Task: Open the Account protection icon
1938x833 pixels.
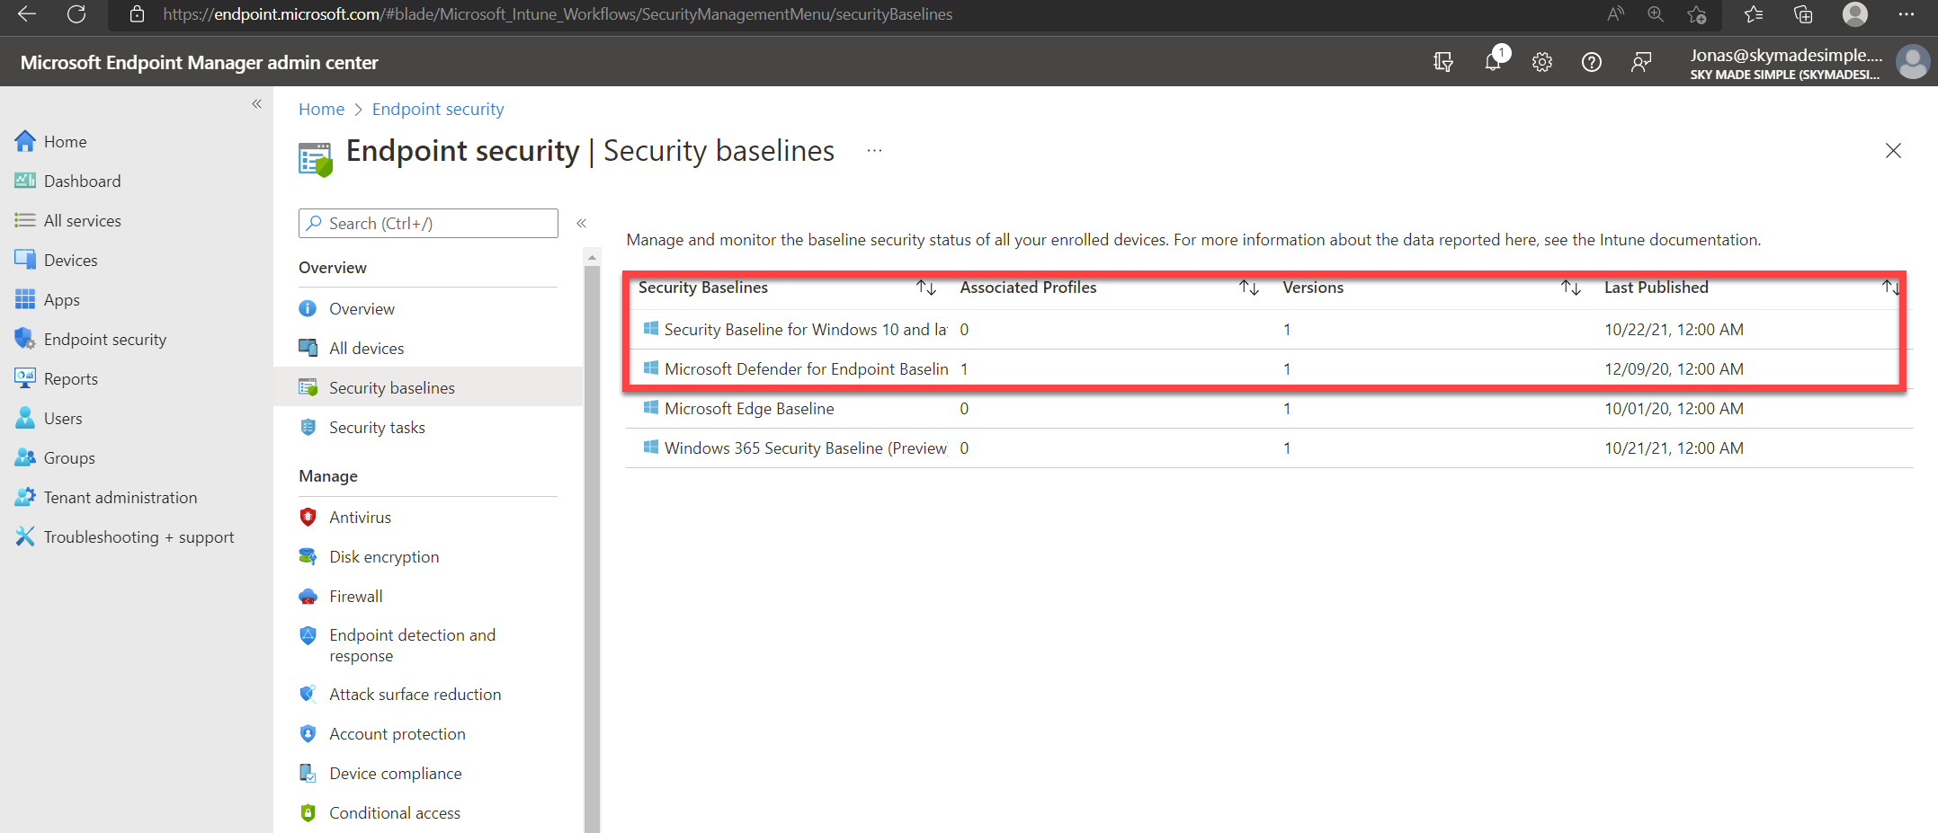Action: coord(308,733)
